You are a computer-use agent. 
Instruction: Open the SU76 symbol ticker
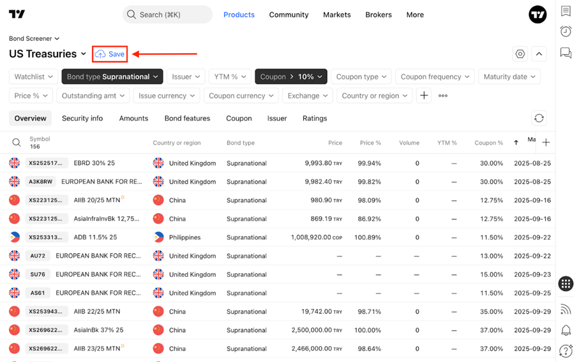38,274
